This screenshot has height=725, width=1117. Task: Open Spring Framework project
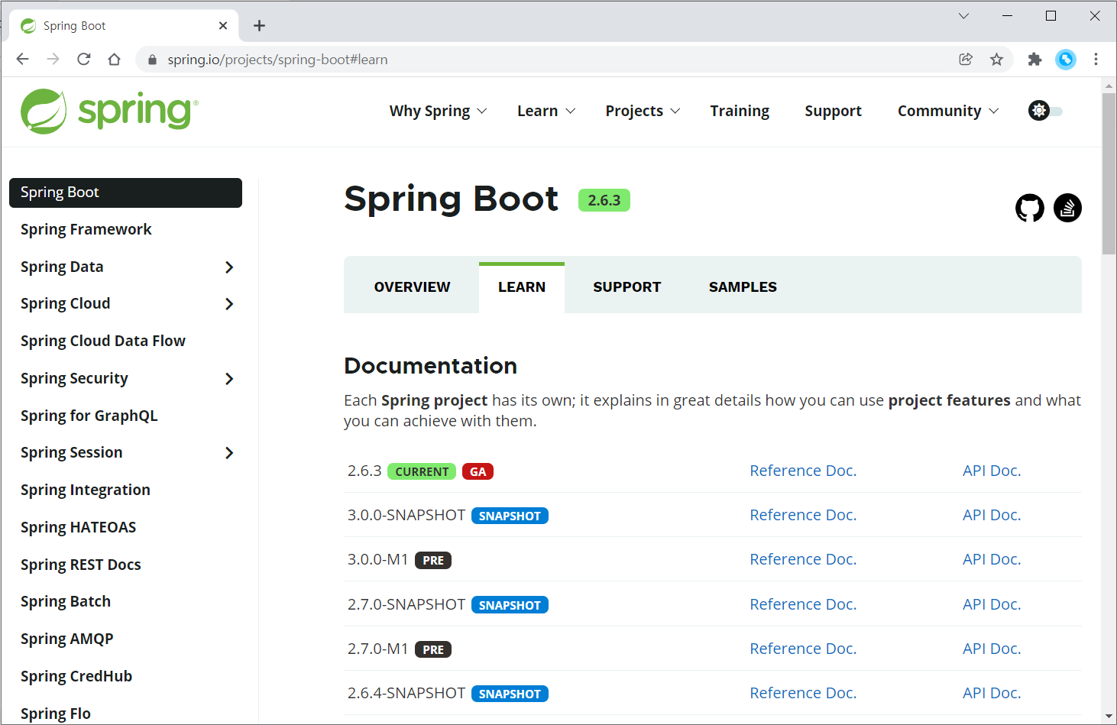pos(86,229)
